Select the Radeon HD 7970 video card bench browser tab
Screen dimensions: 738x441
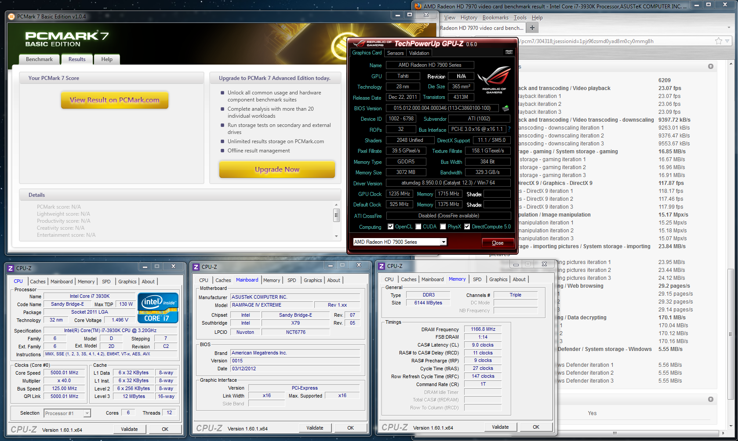[482, 28]
